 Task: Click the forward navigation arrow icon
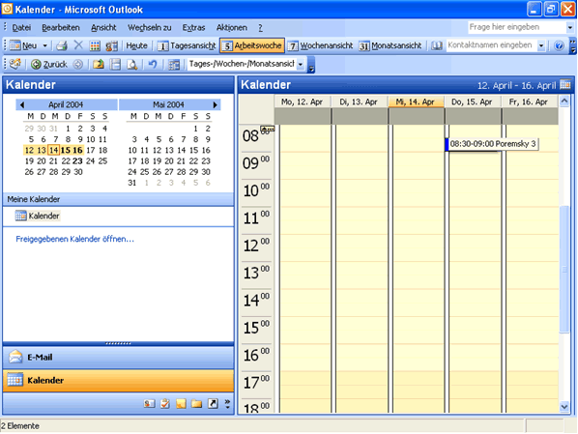pyautogui.click(x=77, y=65)
